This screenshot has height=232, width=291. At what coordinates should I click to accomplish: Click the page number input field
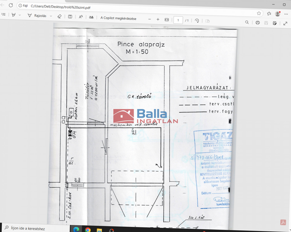(178, 20)
